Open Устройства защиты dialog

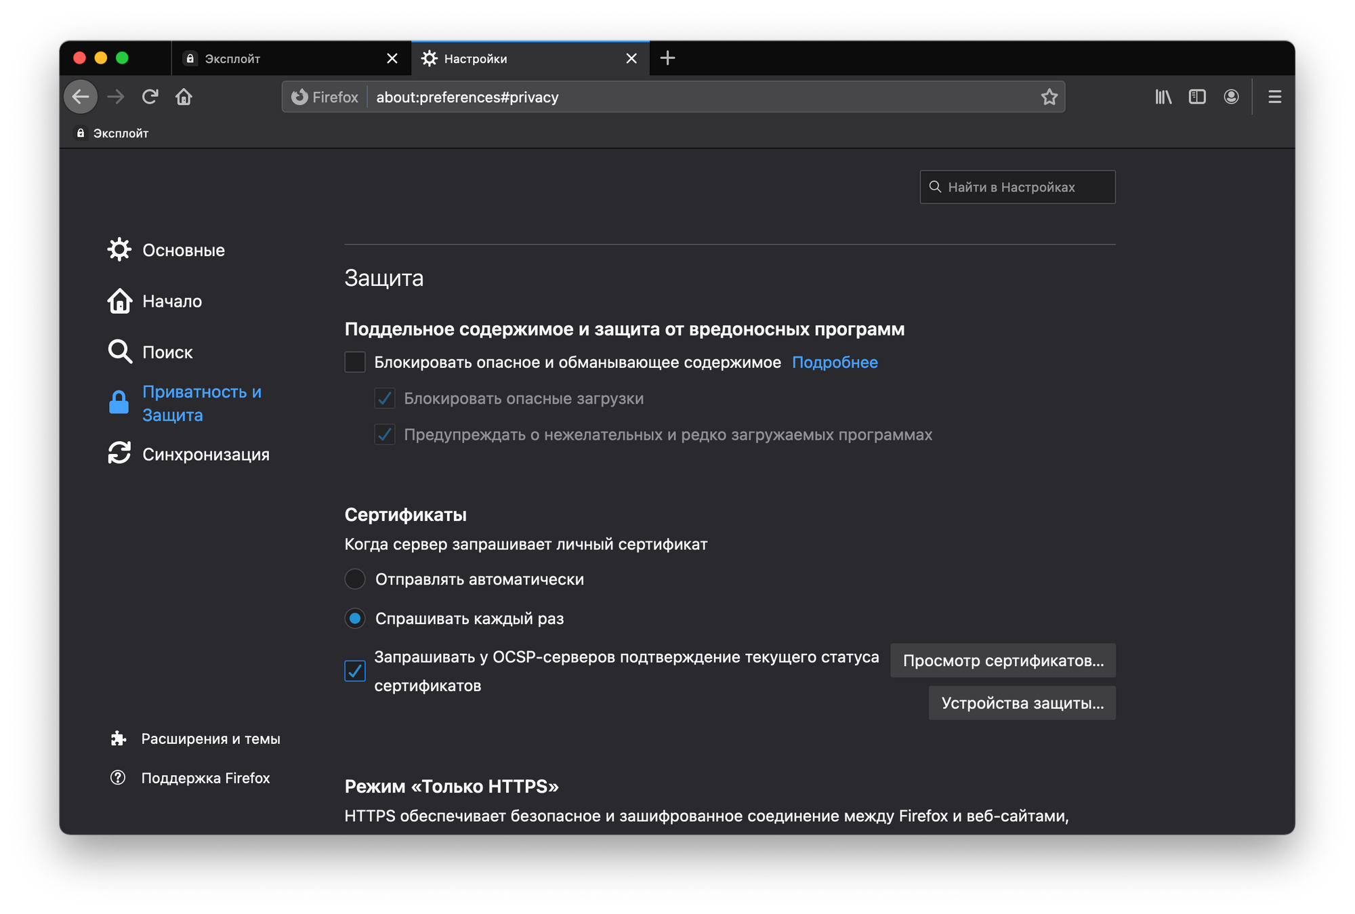point(1022,703)
